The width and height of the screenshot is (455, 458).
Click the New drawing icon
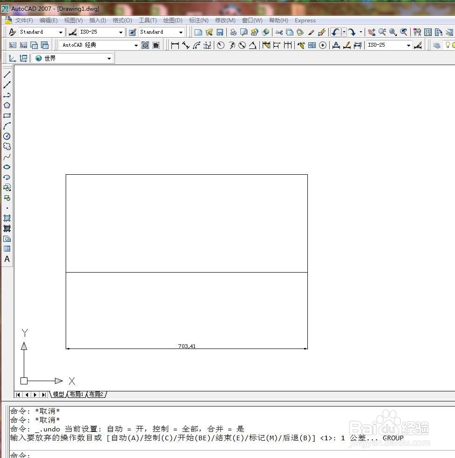(x=198, y=32)
